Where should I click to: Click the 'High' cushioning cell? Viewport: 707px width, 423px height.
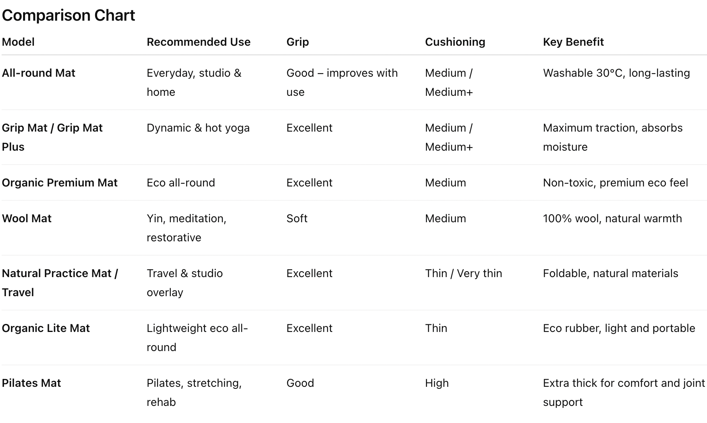click(437, 383)
